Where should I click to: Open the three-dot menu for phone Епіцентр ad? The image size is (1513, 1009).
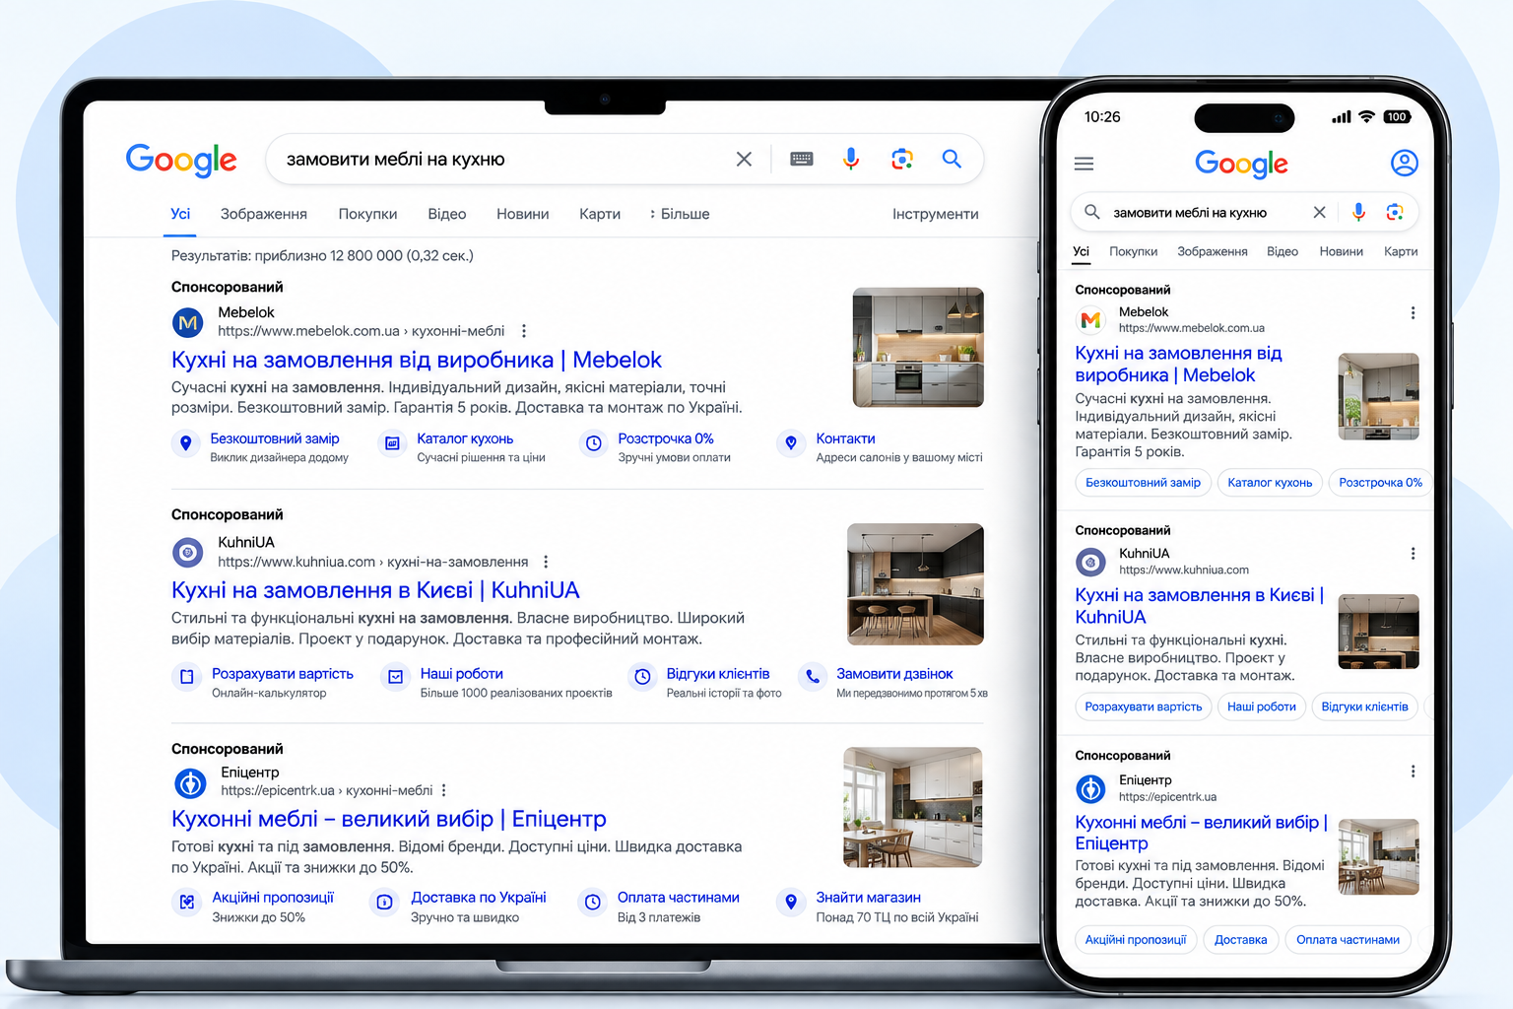[1413, 772]
